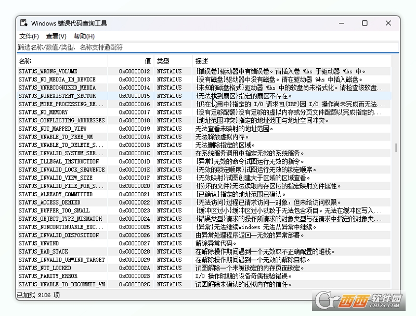
Task: Select the STATUS_PARITY_ERROR row
Action: tap(204, 276)
